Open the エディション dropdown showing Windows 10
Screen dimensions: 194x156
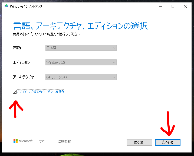tap(81, 62)
